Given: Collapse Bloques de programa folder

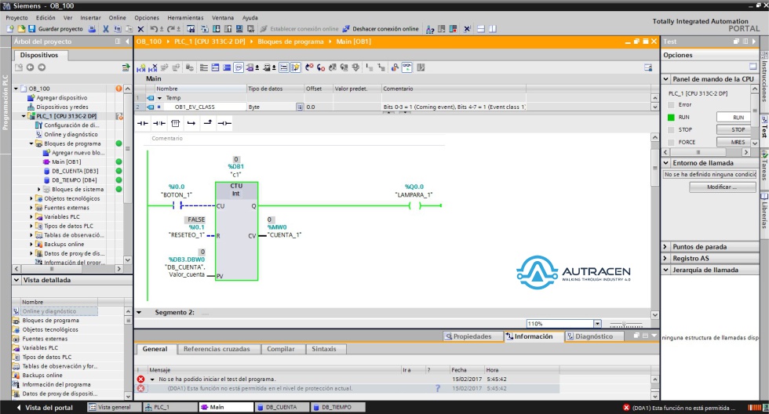Looking at the screenshot, I should click(31, 143).
